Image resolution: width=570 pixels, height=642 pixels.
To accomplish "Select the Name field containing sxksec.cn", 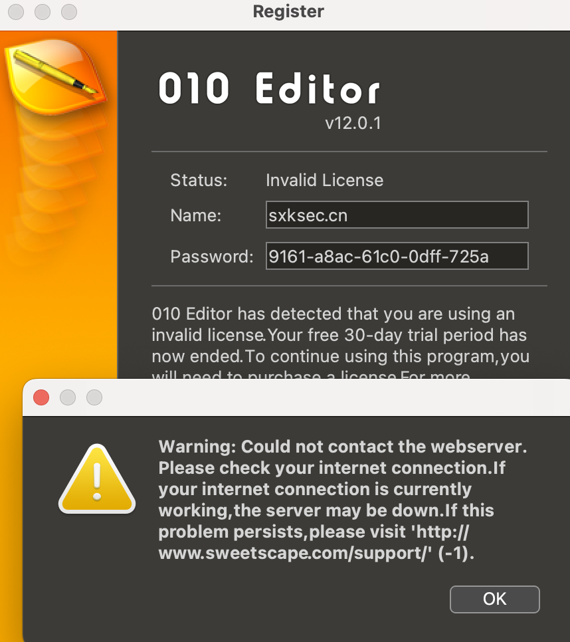I will click(x=397, y=215).
